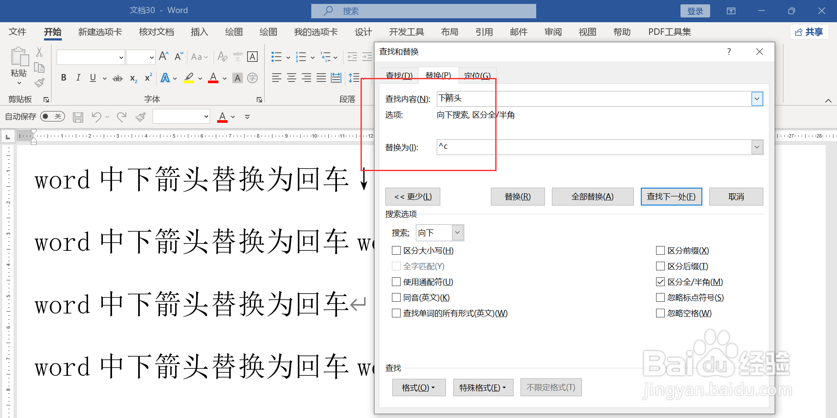Clear all formatting eraser icon
837x418 pixels.
(222, 57)
